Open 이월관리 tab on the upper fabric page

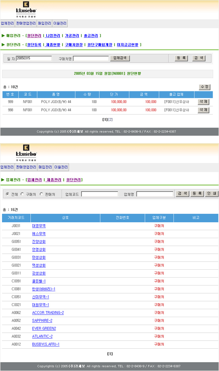[x=60, y=23]
